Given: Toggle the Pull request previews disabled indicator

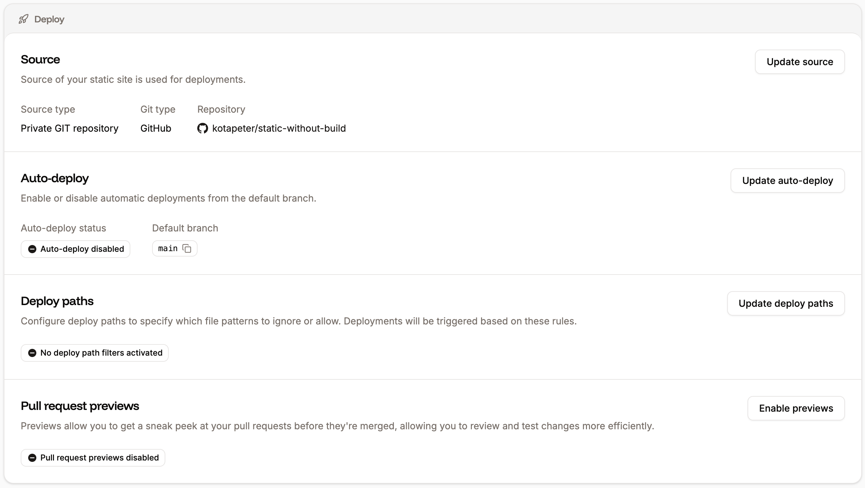Looking at the screenshot, I should (x=92, y=457).
